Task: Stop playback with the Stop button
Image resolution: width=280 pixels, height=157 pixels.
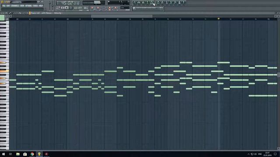Action: click(x=66, y=8)
